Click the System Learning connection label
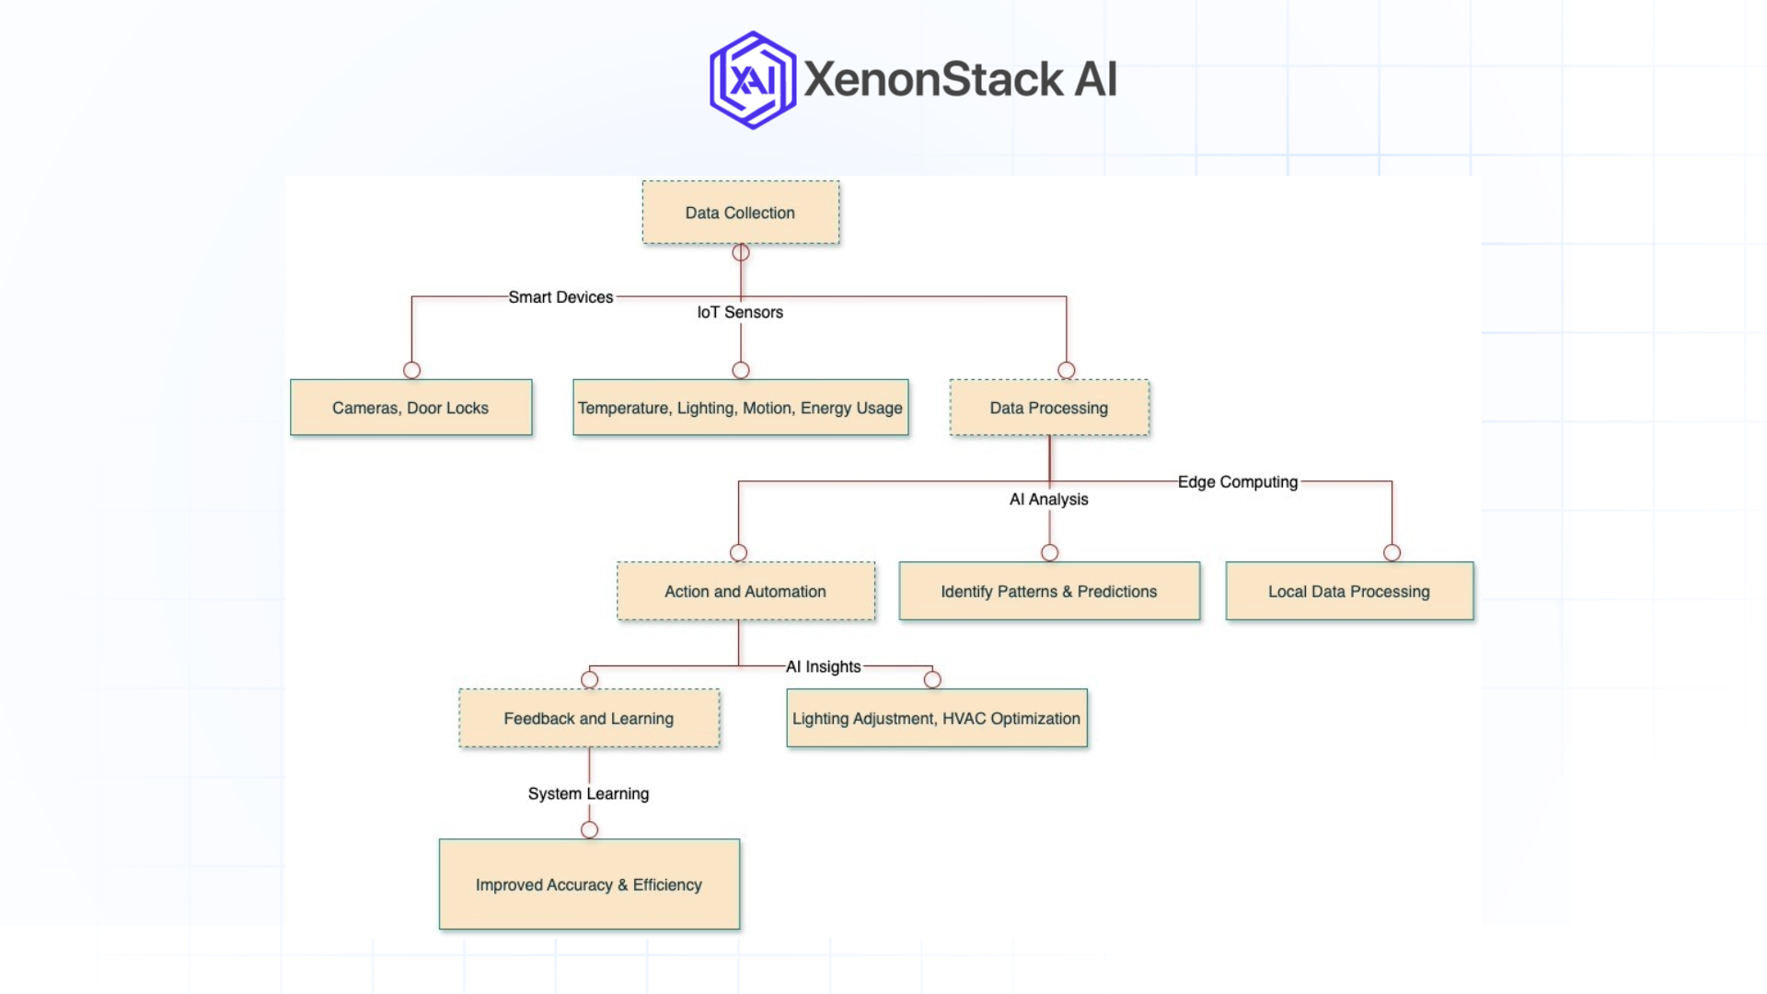 [x=588, y=792]
